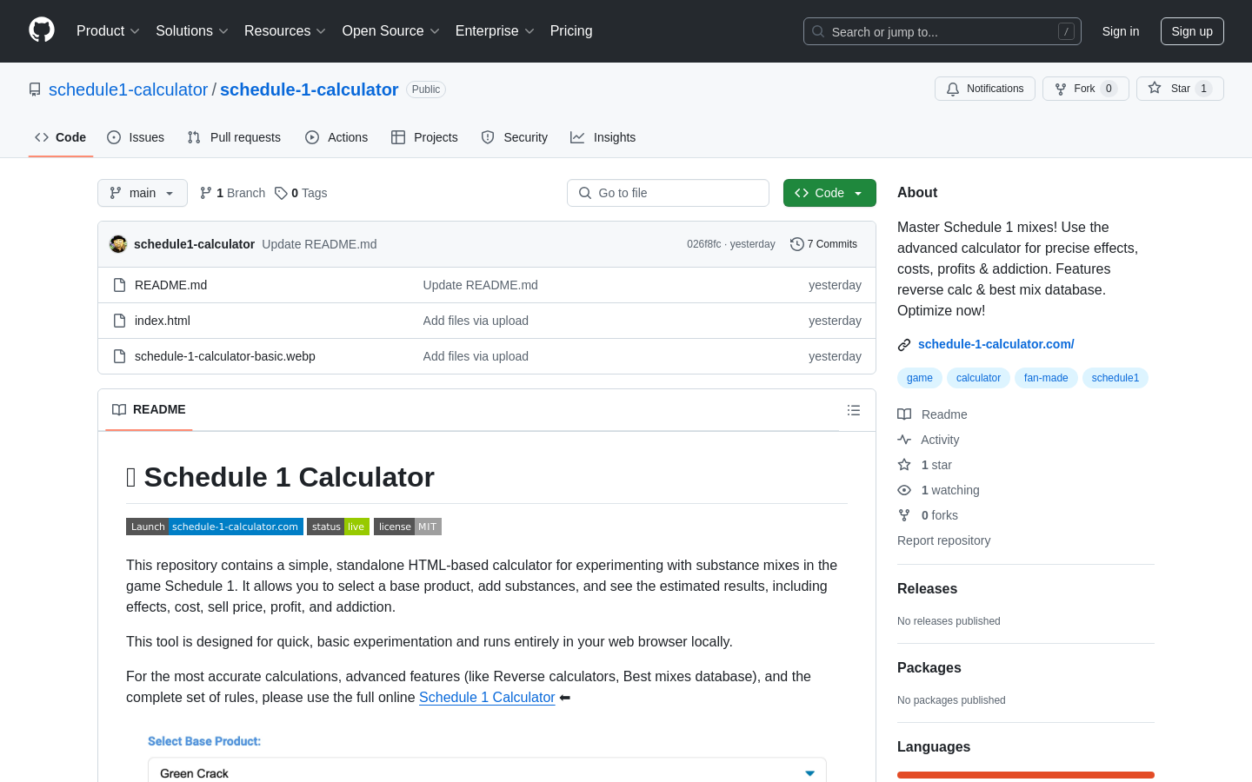Click the Sign in link
1252x782 pixels.
click(x=1121, y=31)
